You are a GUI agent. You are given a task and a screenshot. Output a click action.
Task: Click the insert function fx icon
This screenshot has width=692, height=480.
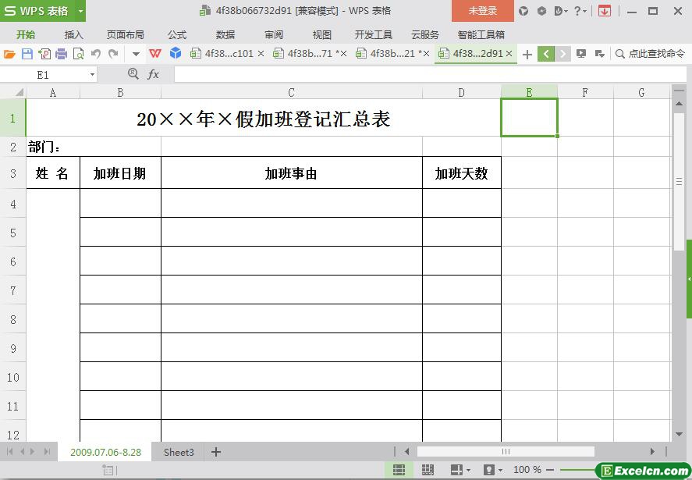pyautogui.click(x=154, y=74)
